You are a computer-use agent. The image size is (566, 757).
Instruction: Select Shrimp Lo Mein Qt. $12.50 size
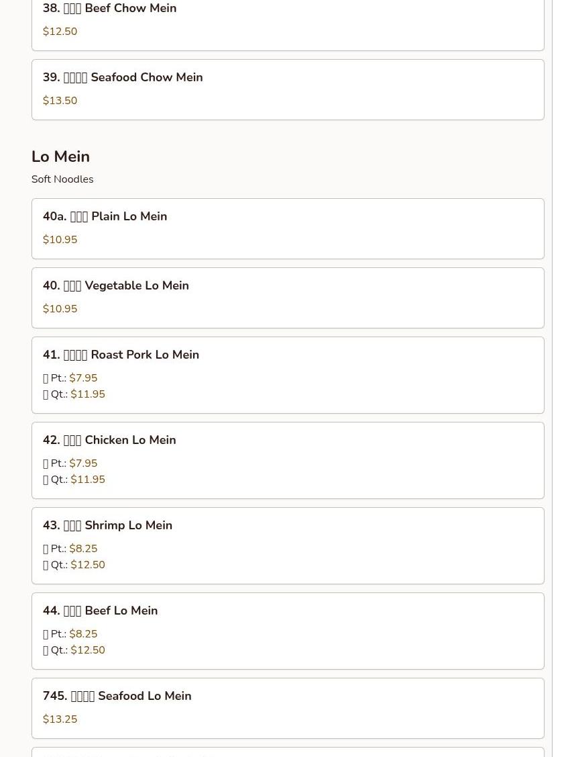coord(74,565)
